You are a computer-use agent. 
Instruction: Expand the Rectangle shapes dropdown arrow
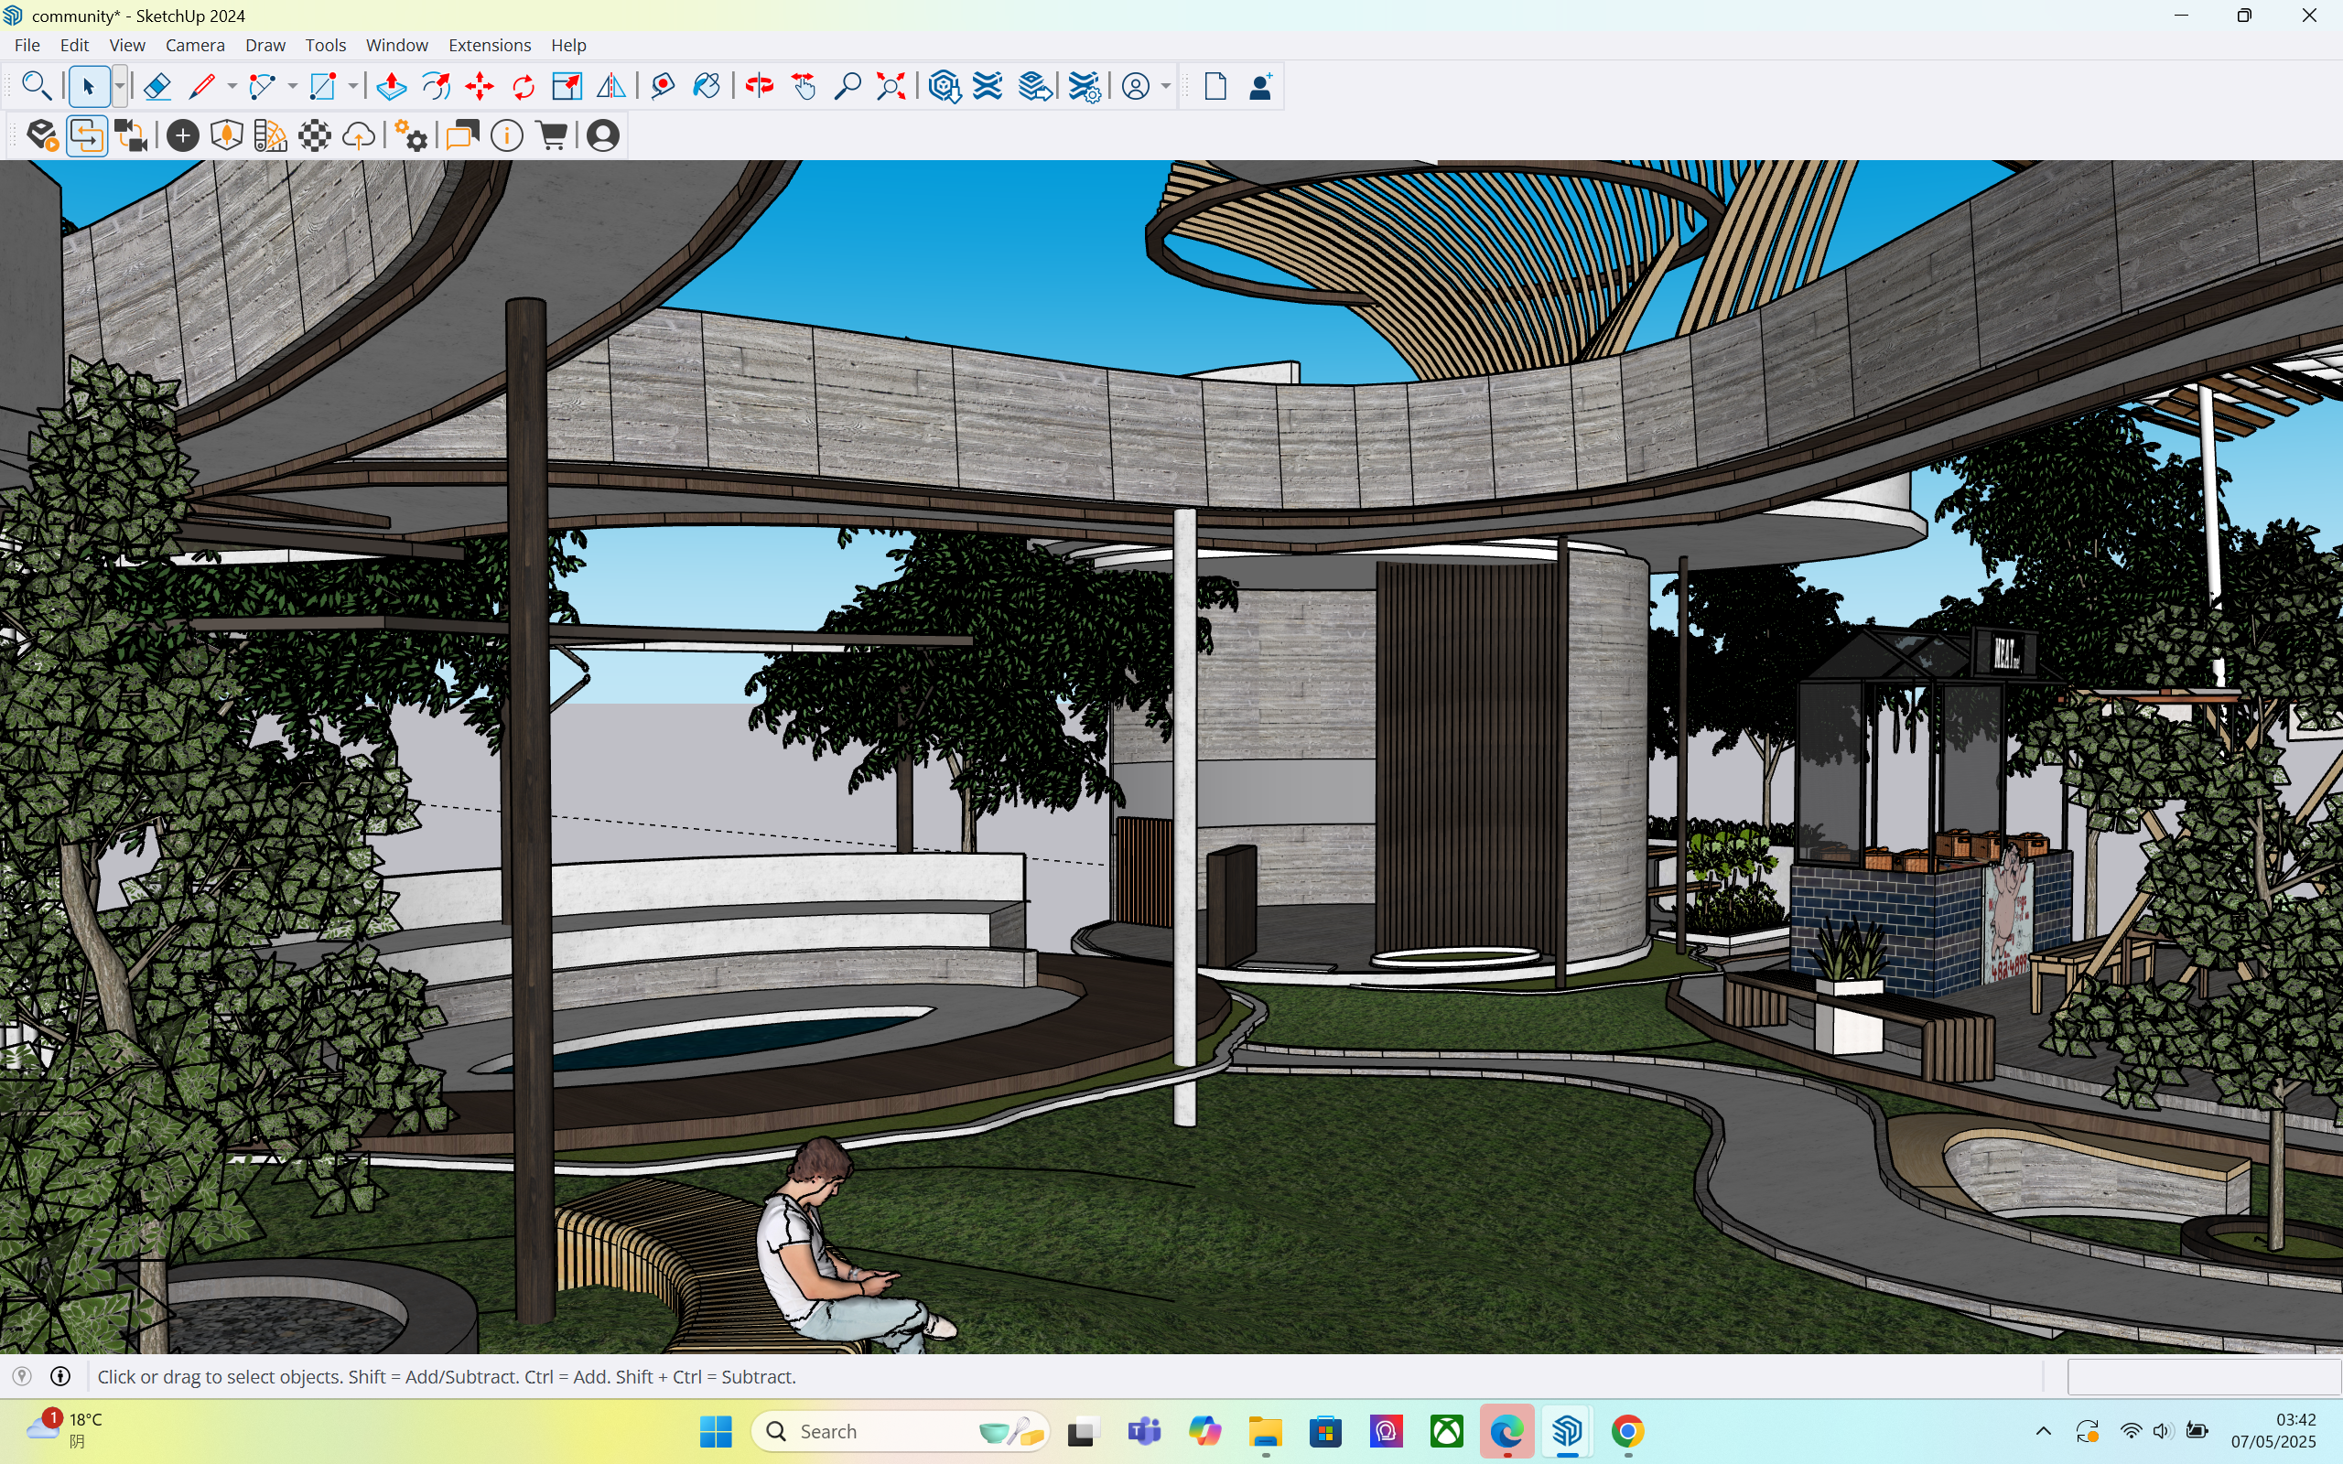352,87
